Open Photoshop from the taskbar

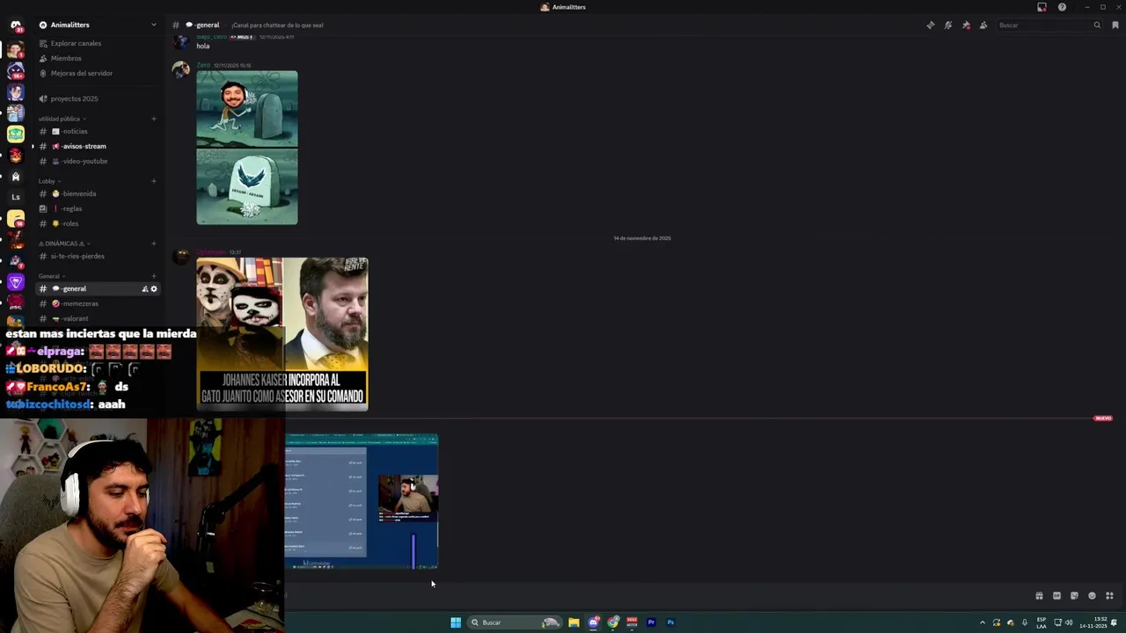coord(670,622)
